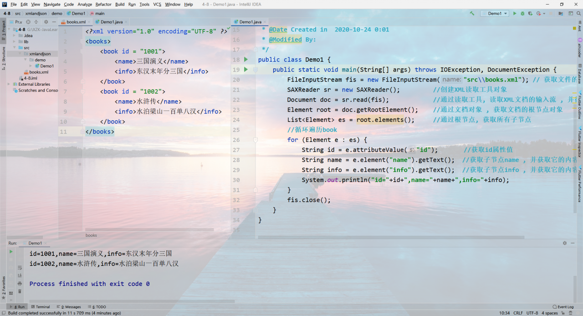The height and width of the screenshot is (316, 583).
Task: Close the books.xml editor tab
Action: click(x=89, y=22)
